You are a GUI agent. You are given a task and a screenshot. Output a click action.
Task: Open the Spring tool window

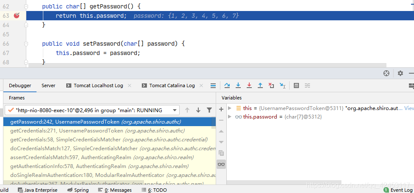(x=78, y=190)
